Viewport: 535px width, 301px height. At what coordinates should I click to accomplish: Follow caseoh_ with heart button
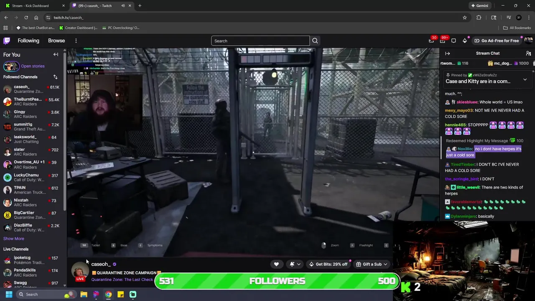click(276, 264)
